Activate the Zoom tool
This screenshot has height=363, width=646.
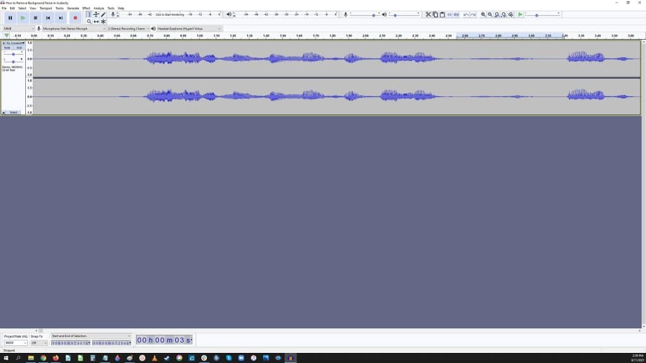pyautogui.click(x=90, y=21)
